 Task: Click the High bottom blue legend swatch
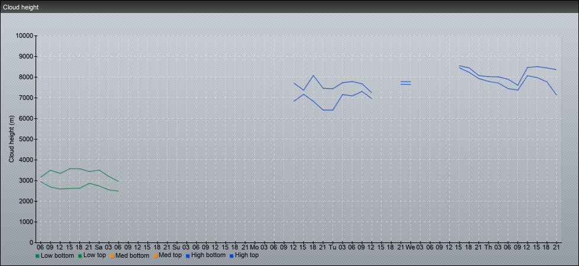pyautogui.click(x=188, y=256)
